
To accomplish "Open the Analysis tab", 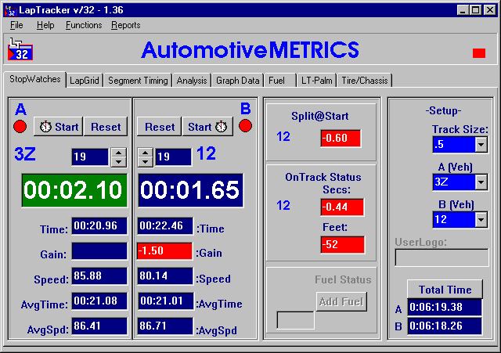I will pyautogui.click(x=192, y=81).
